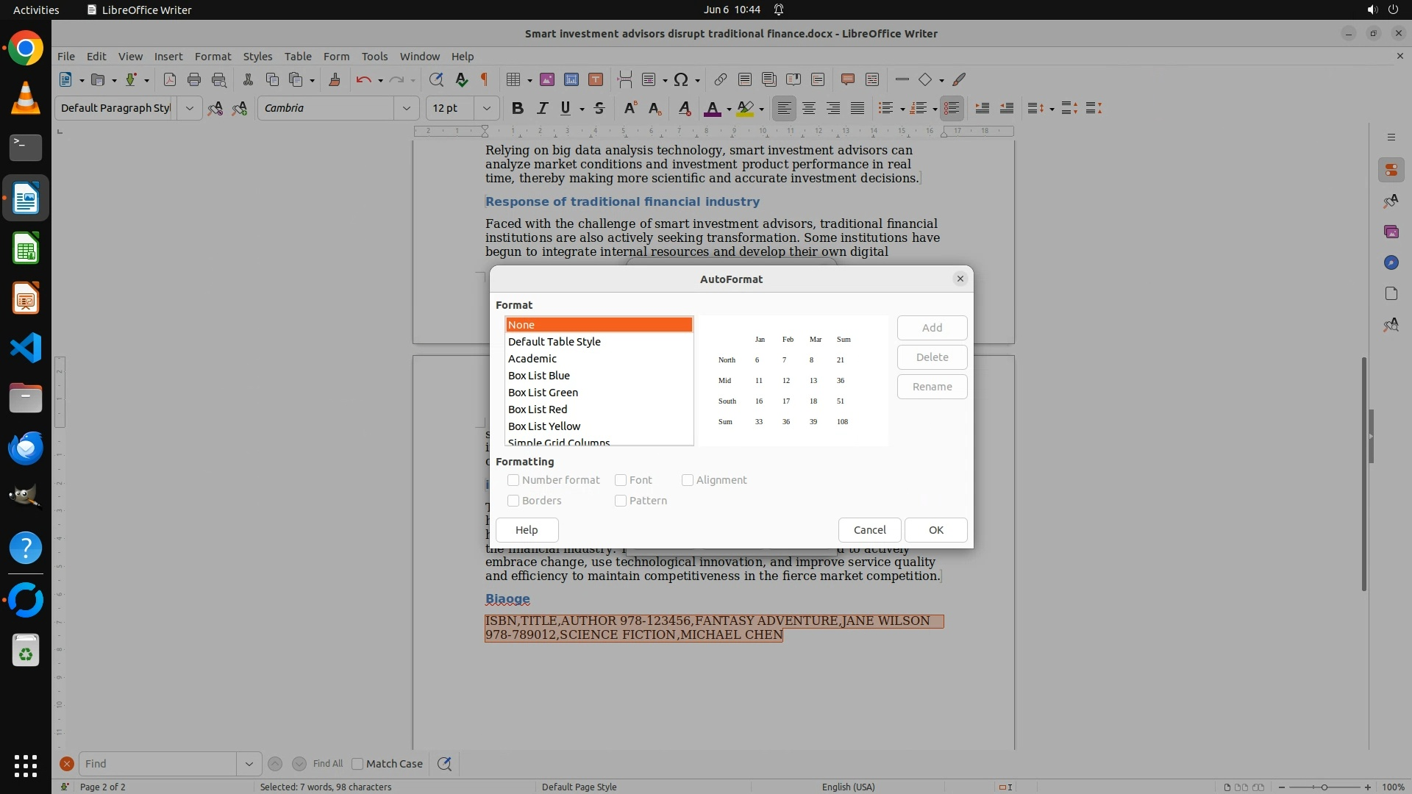Tick the Borders checkbox
Image resolution: width=1412 pixels, height=794 pixels.
pyautogui.click(x=513, y=501)
